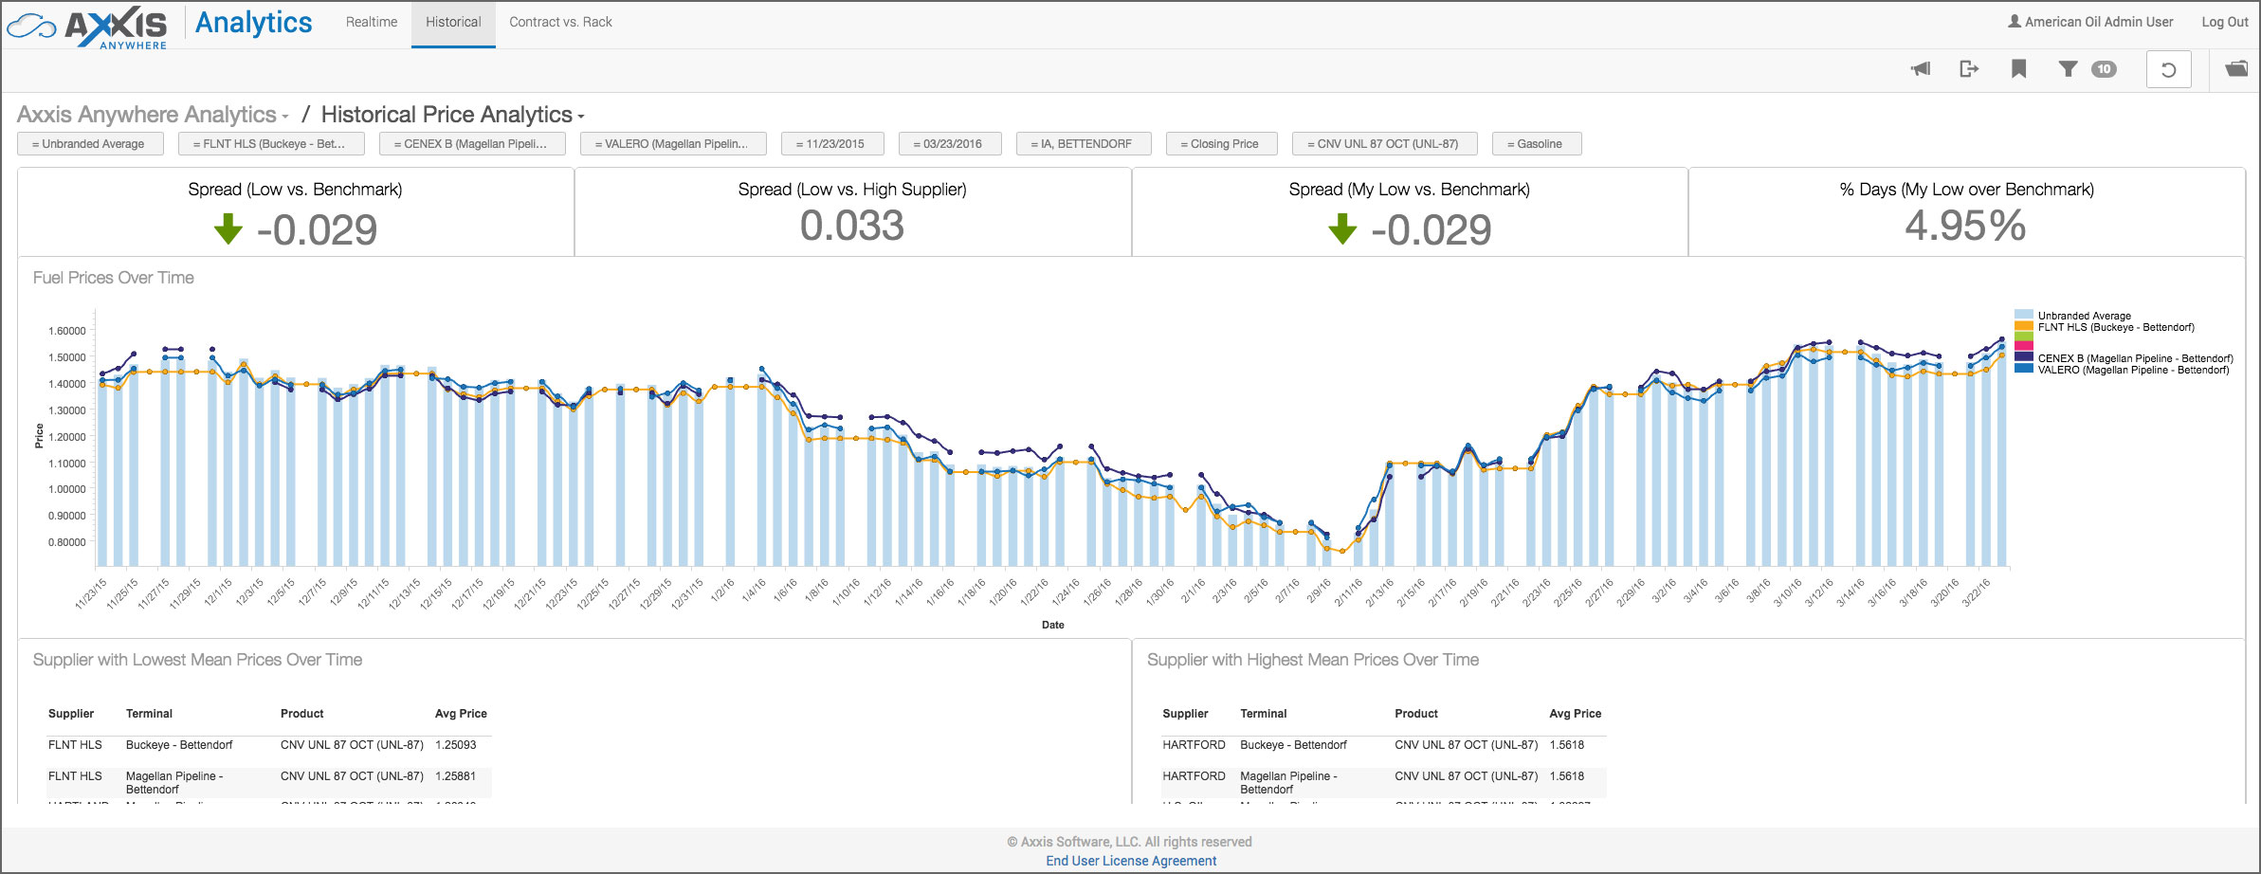
Task: Click FLNT HLS Buckeye - Bettendorf row terminal
Action: (x=179, y=745)
